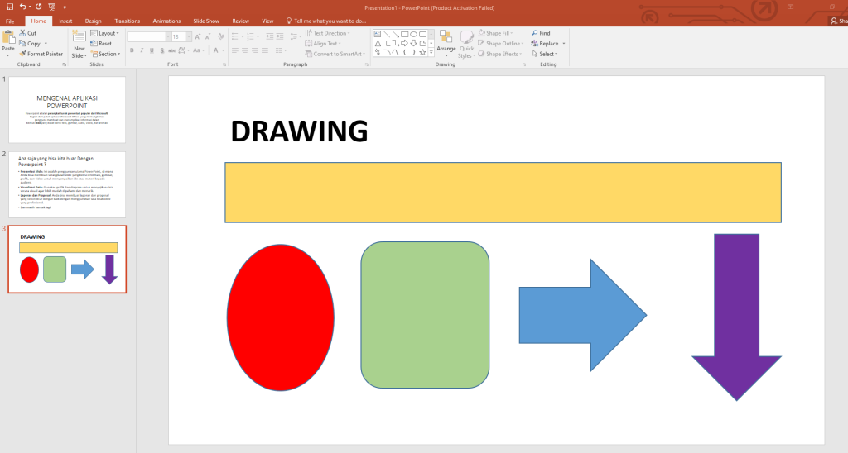Toggle Bold formatting
This screenshot has height=453, width=848.
point(132,50)
